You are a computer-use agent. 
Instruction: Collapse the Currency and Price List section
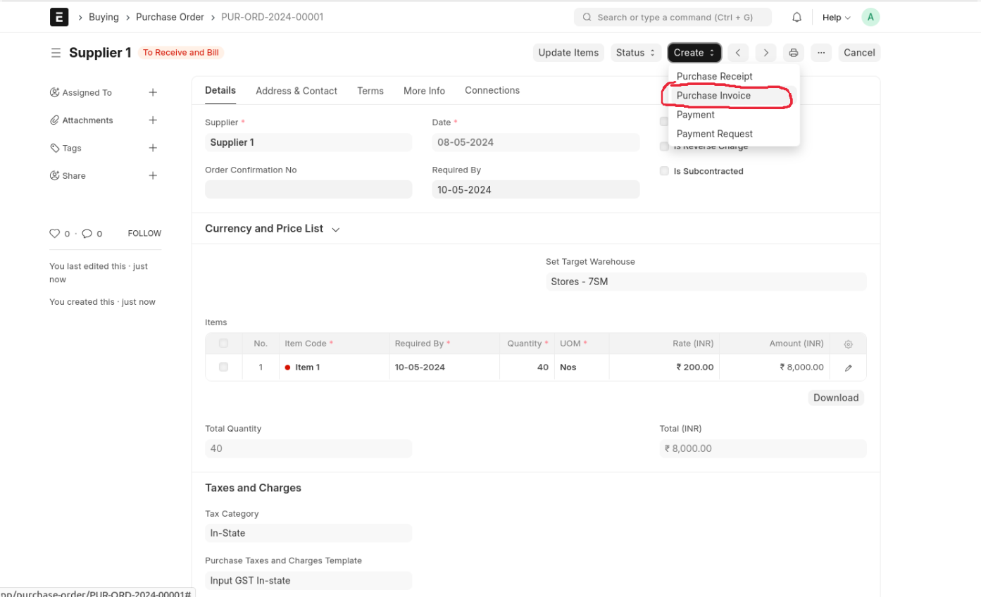click(x=336, y=230)
